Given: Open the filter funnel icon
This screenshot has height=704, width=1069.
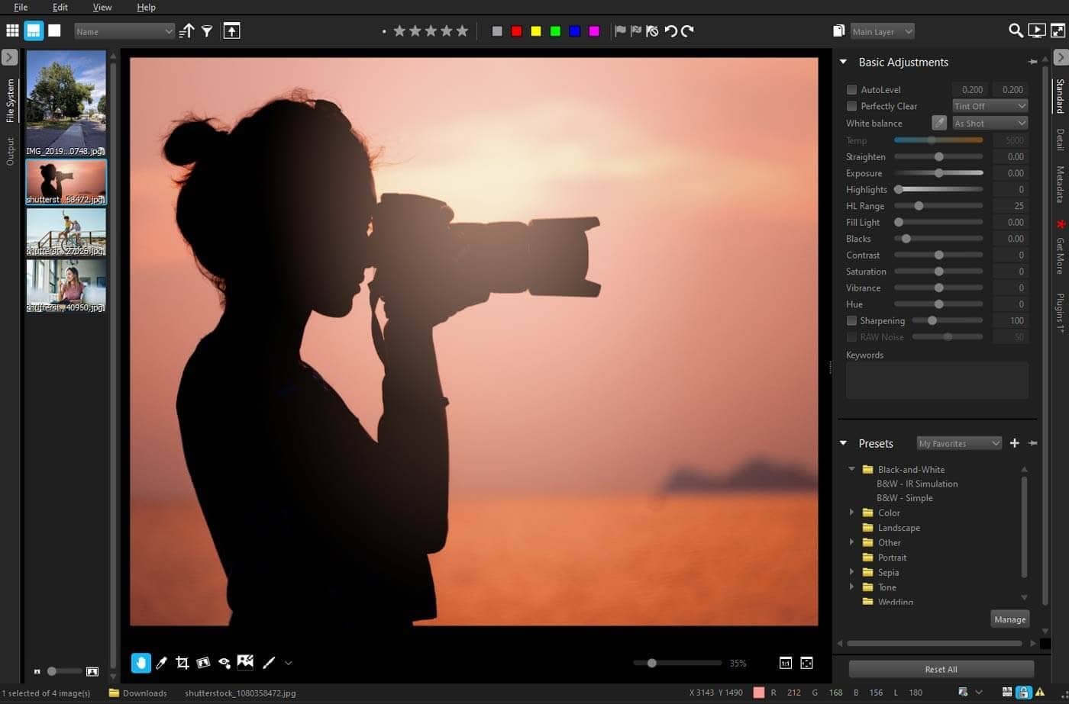Looking at the screenshot, I should tap(207, 31).
